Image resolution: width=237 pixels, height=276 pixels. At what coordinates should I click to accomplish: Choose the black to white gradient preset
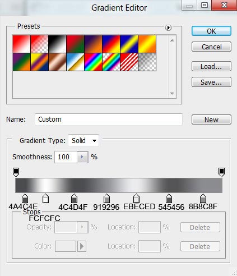click(57, 44)
